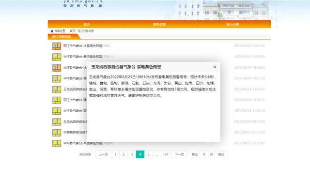Open 首页 in the orange navigation bar
The width and height of the screenshot is (310, 180).
point(87,25)
